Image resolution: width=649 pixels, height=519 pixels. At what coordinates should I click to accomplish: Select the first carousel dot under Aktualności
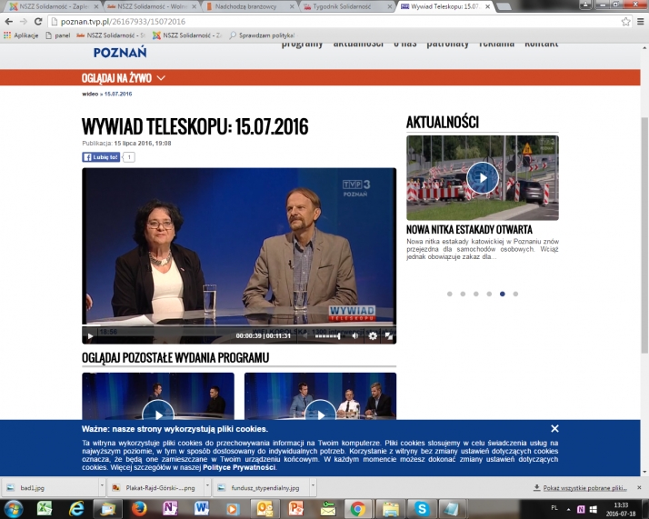[x=449, y=294]
